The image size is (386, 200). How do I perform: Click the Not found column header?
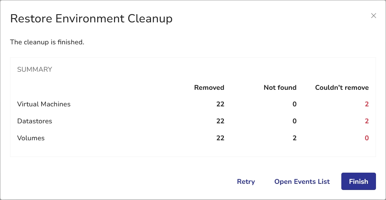(x=280, y=87)
